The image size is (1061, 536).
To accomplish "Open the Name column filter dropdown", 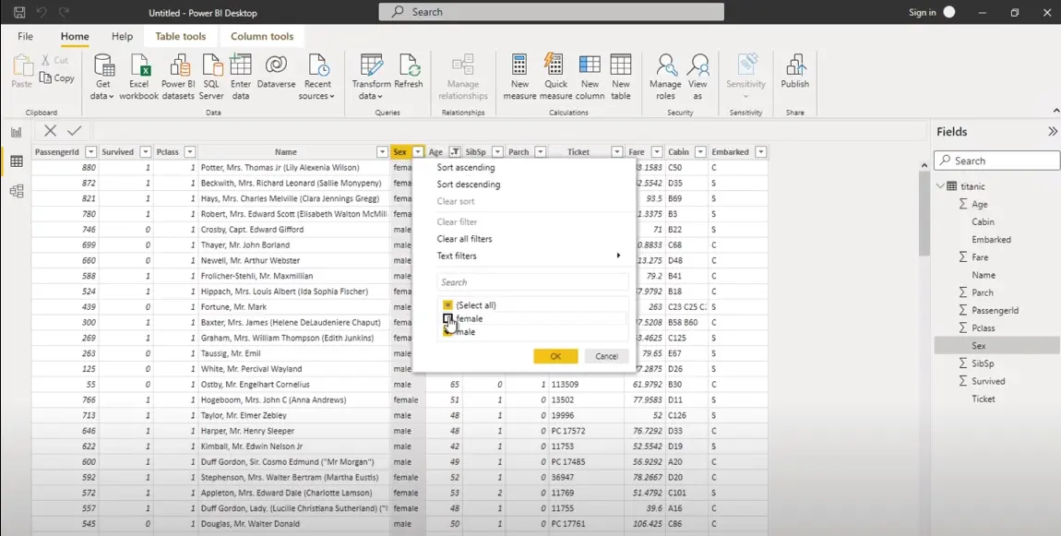I will click(382, 152).
